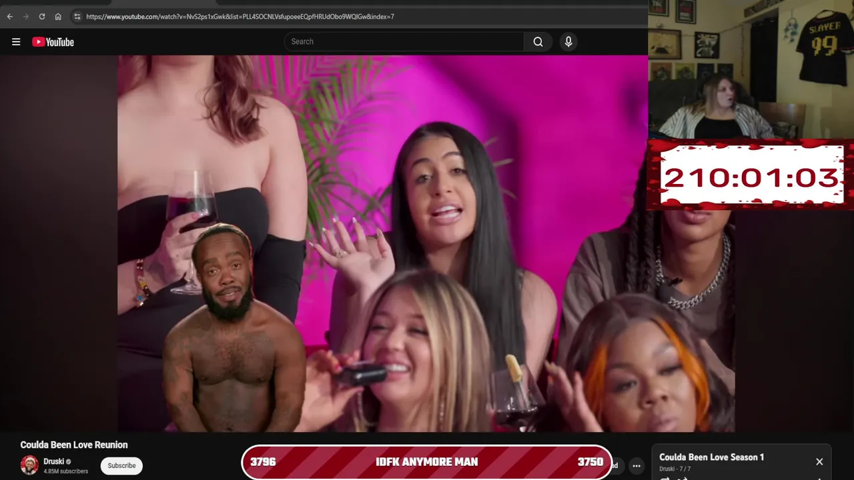Click the IDFK ANYMORE MAN goal bar
The image size is (854, 480).
[x=427, y=461]
